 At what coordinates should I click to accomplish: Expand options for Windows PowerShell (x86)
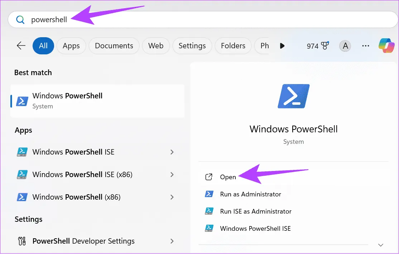172,197
